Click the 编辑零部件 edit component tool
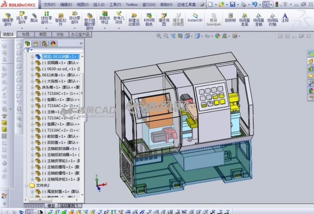The image size is (314, 214). tap(8, 20)
